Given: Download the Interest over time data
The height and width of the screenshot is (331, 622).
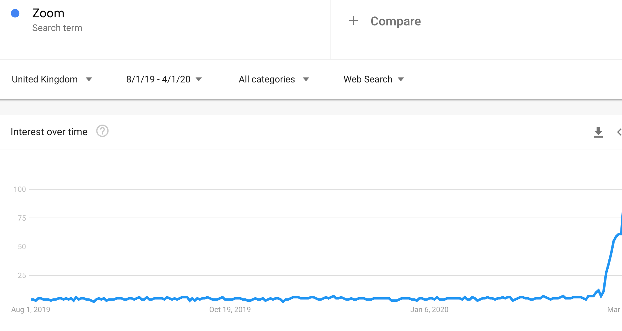Looking at the screenshot, I should [598, 132].
